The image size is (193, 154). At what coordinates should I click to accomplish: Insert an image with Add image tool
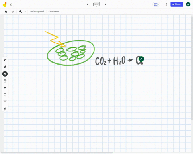click(5, 88)
